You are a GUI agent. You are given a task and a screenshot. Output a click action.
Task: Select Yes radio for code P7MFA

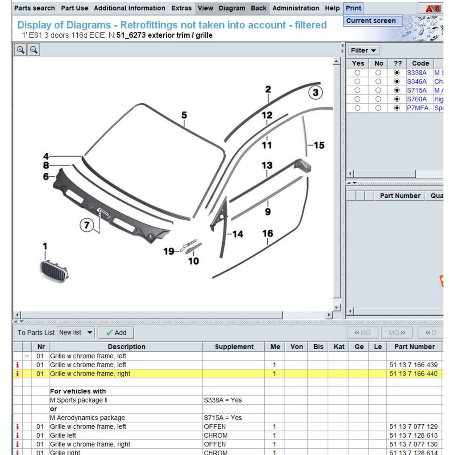click(x=358, y=108)
